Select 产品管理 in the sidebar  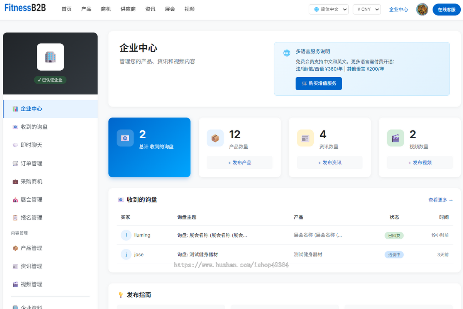coord(50,248)
